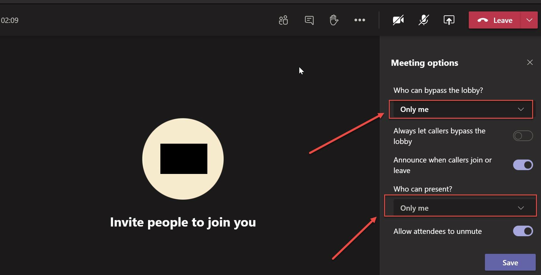Screen dimensions: 541x275
Task: Close the Meeting options panel
Action: point(530,62)
